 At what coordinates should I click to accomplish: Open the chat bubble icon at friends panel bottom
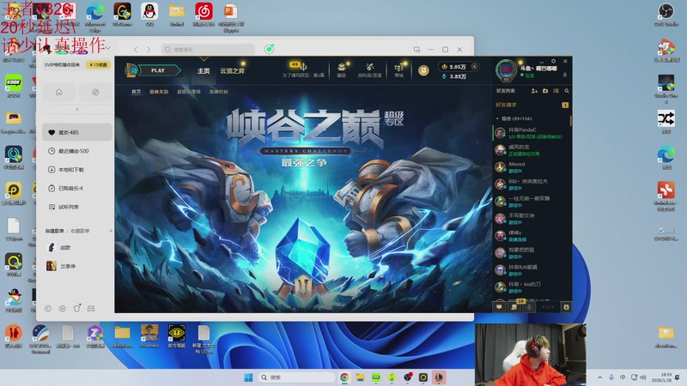point(499,307)
